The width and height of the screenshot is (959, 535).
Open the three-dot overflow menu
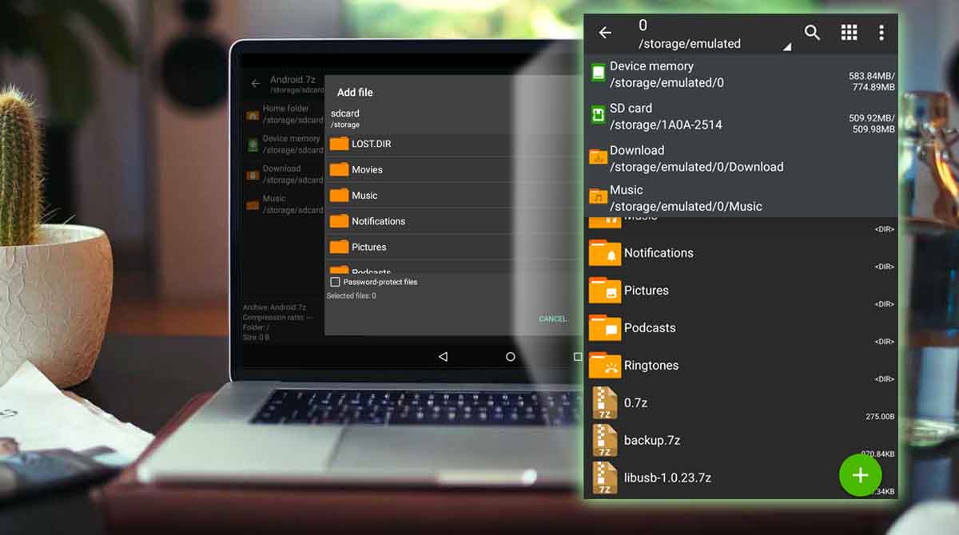pos(881,33)
